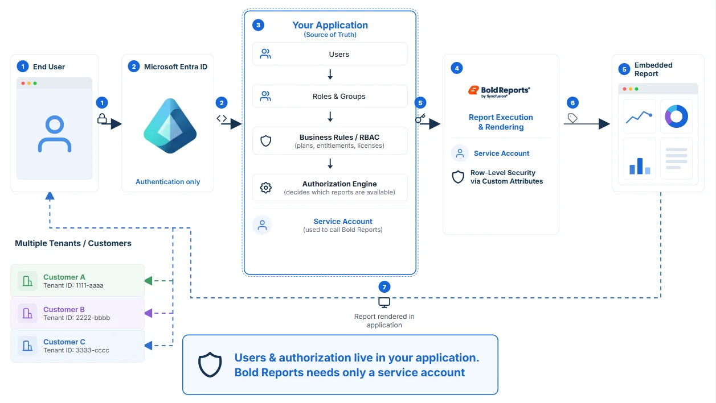The image size is (716, 403).
Task: Click the "End User" heading
Action: click(x=49, y=67)
